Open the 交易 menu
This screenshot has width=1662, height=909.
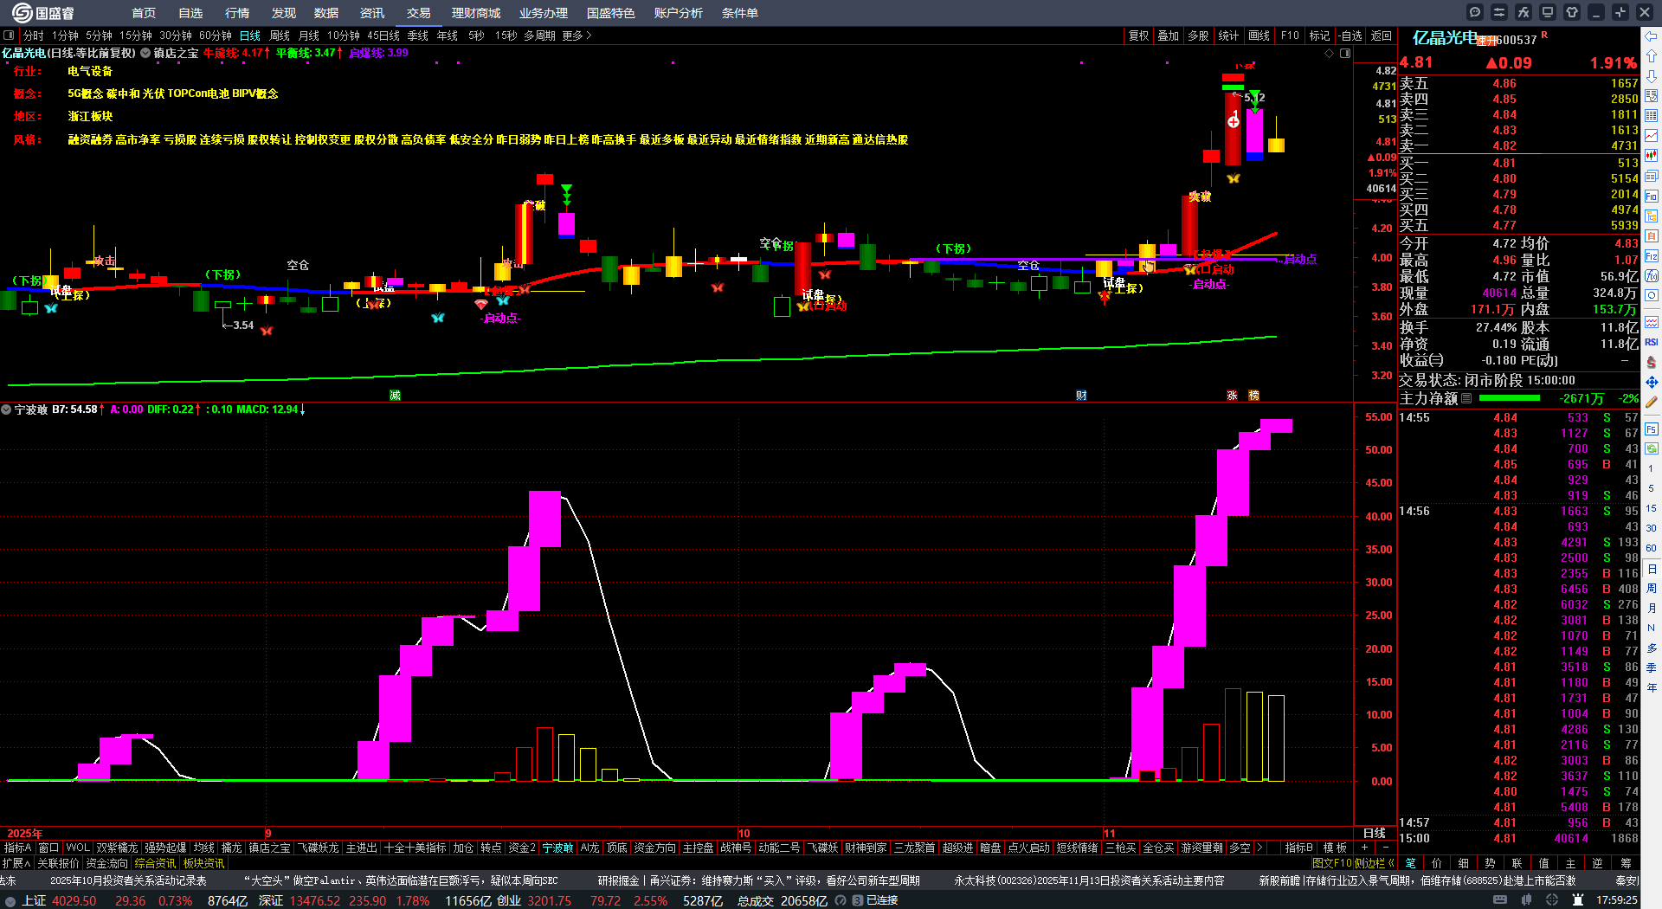tap(419, 13)
